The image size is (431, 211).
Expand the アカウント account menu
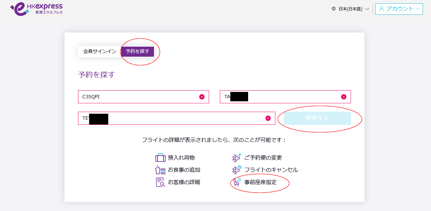[399, 9]
